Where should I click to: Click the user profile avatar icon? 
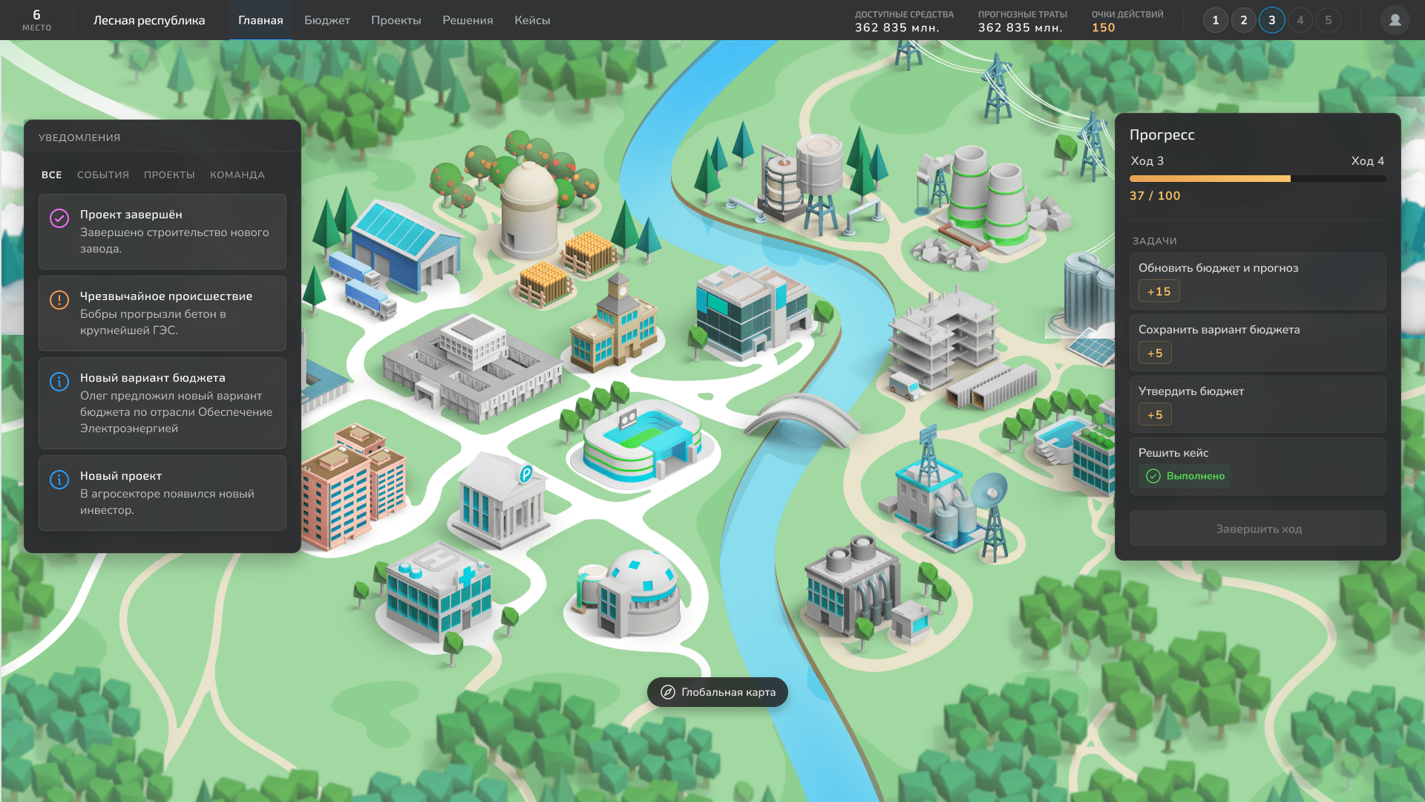pos(1395,20)
